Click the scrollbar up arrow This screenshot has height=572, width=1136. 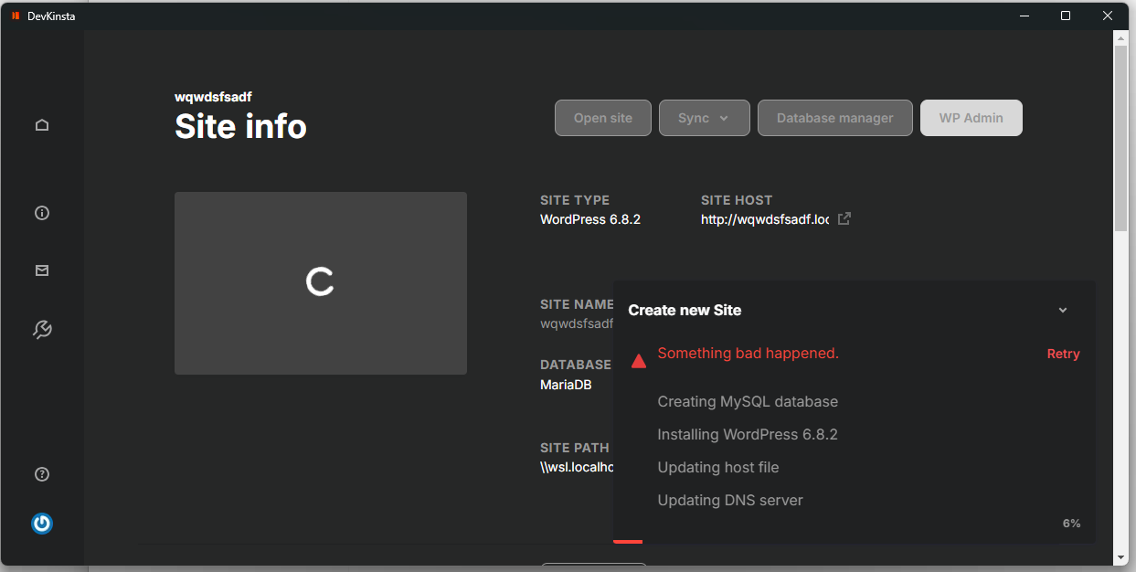coord(1120,37)
